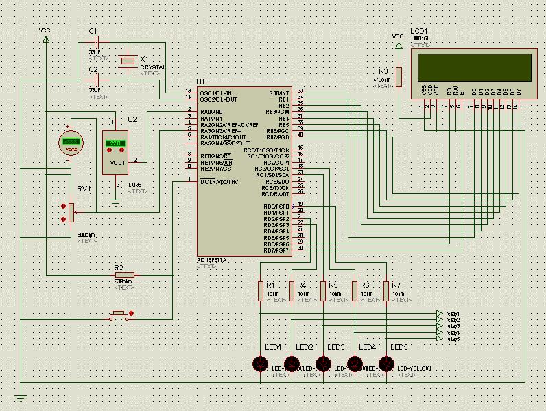This screenshot has width=546, height=411.
Task: Click the RB0/INT pin label
Action: (279, 93)
